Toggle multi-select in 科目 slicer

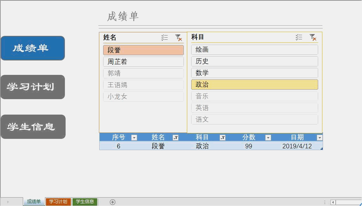tap(299, 37)
